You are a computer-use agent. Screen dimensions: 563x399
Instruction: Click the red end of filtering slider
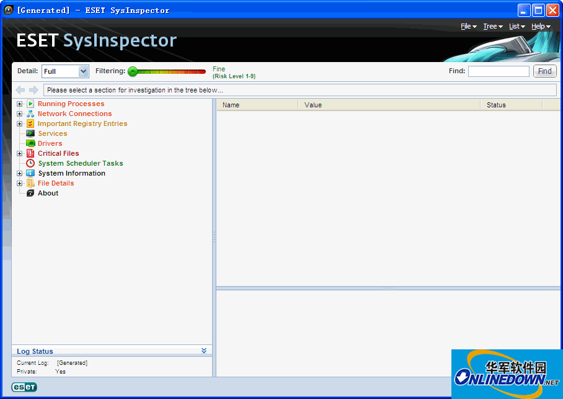coord(201,72)
